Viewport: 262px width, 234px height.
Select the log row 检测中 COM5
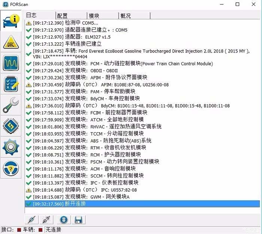142,23
